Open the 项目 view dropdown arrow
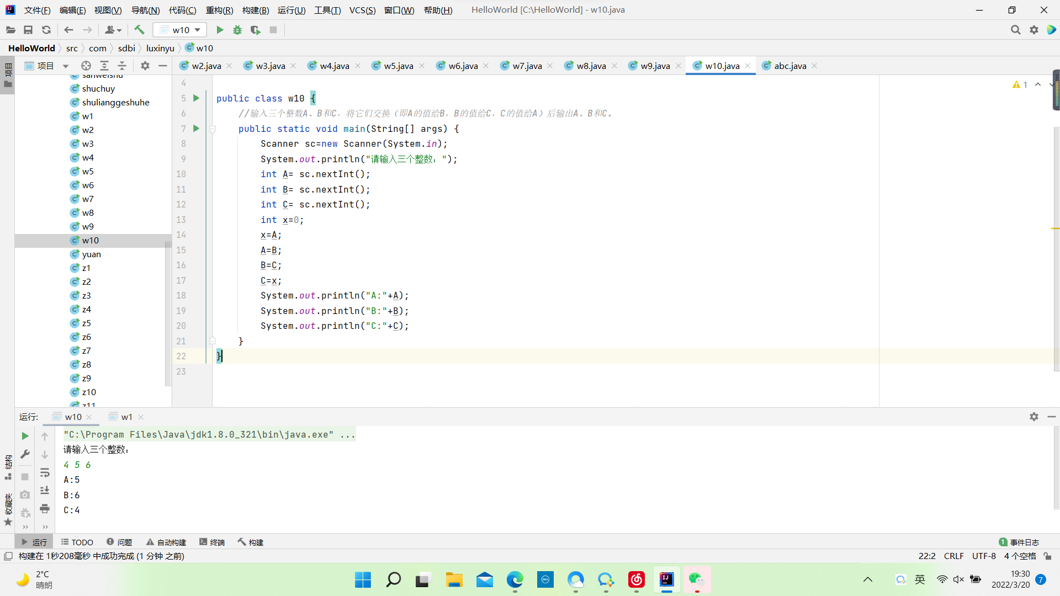Viewport: 1060px width, 596px height. click(66, 66)
